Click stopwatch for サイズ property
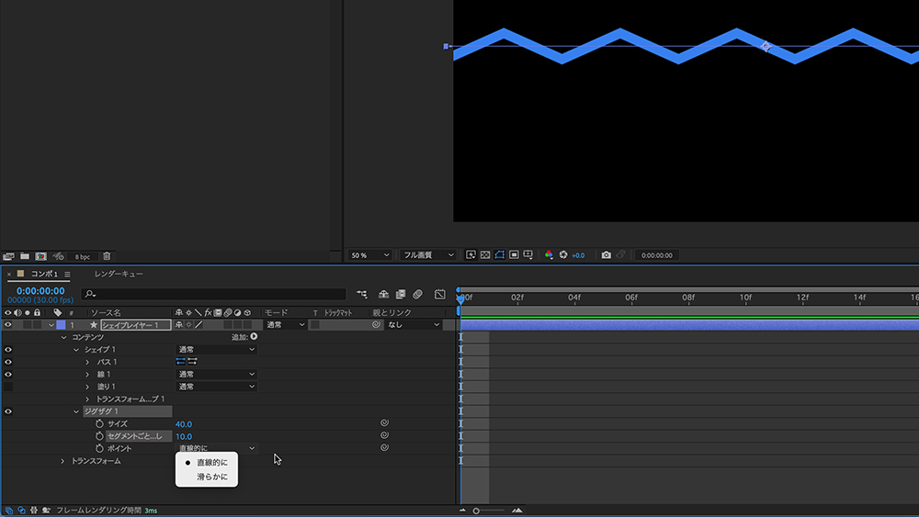This screenshot has width=919, height=517. 99,424
